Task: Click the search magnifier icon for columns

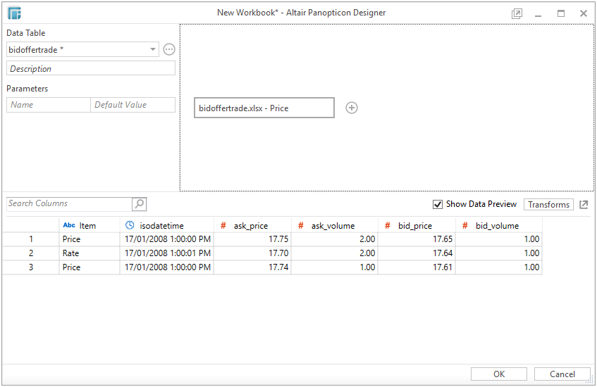Action: point(140,204)
